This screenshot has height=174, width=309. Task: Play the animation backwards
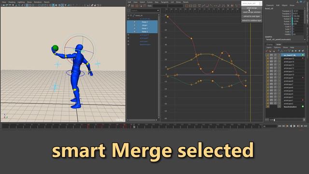(291, 126)
